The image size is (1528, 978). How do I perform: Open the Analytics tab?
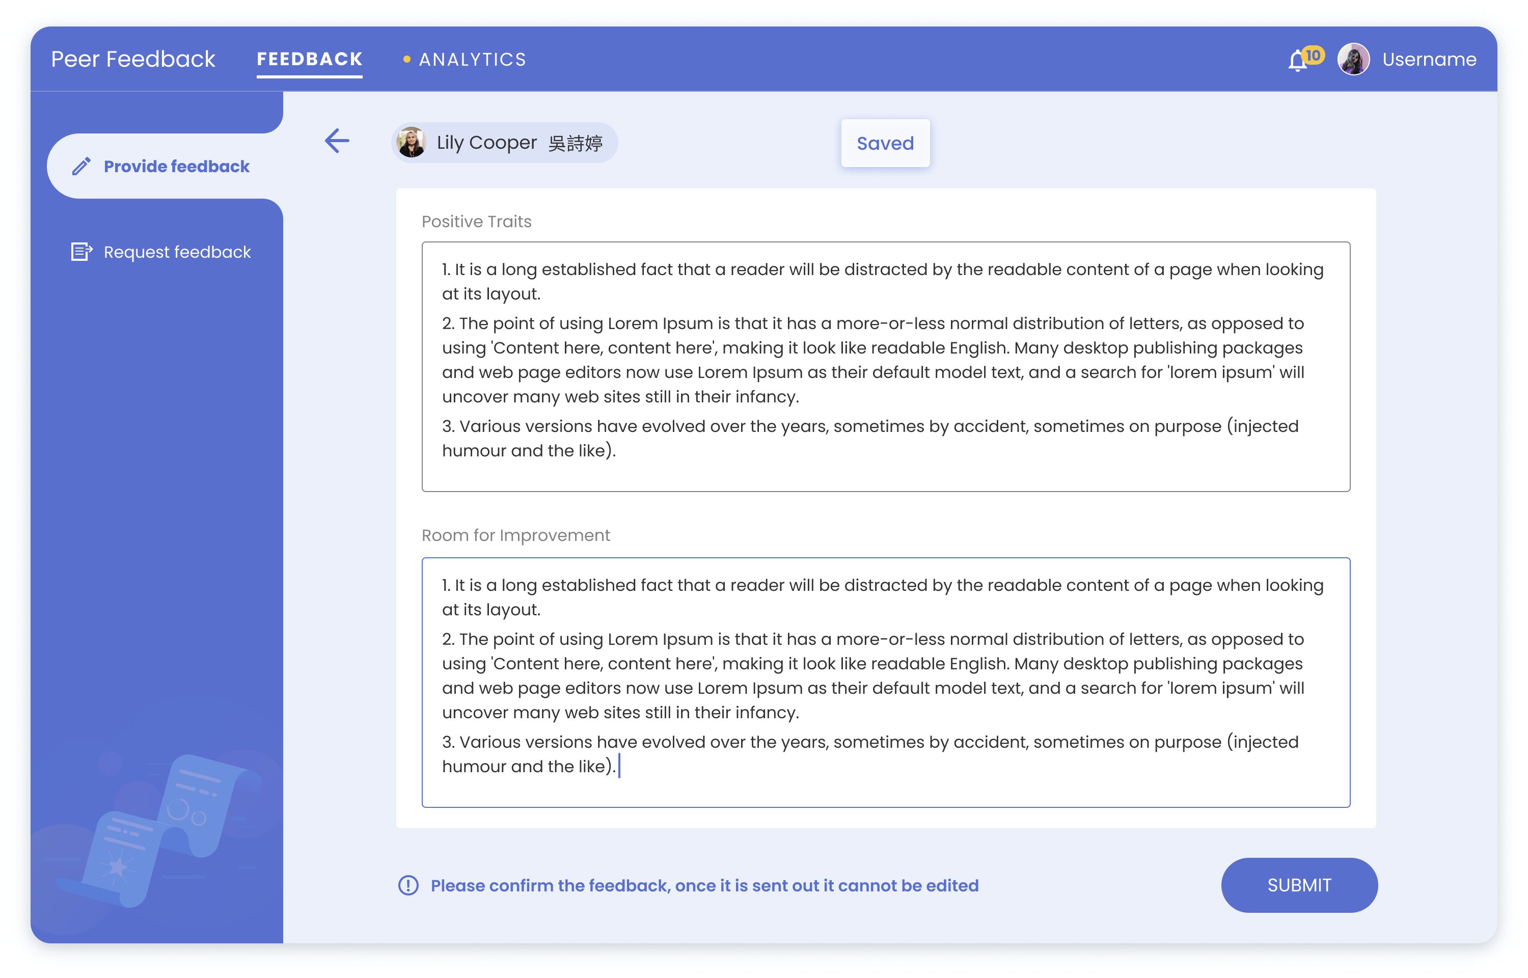click(x=472, y=60)
